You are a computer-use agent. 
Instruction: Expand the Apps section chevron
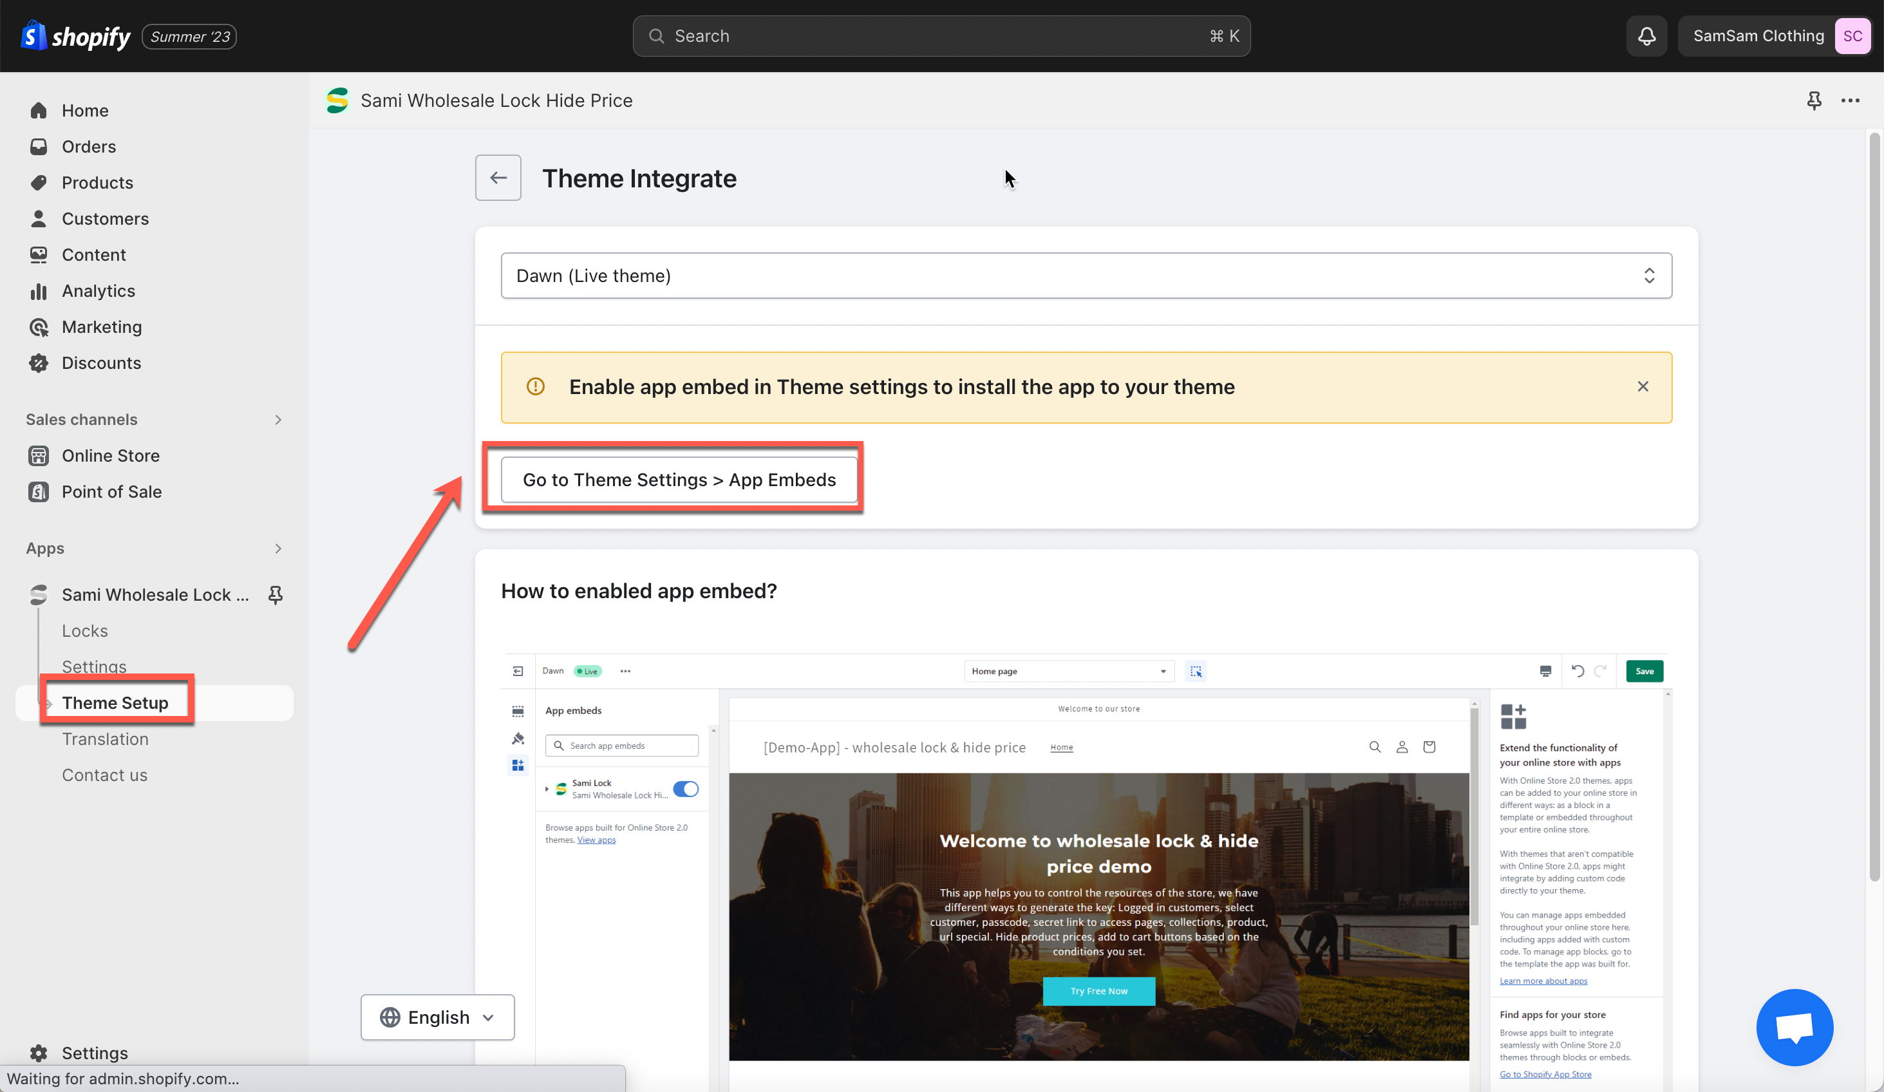278,549
